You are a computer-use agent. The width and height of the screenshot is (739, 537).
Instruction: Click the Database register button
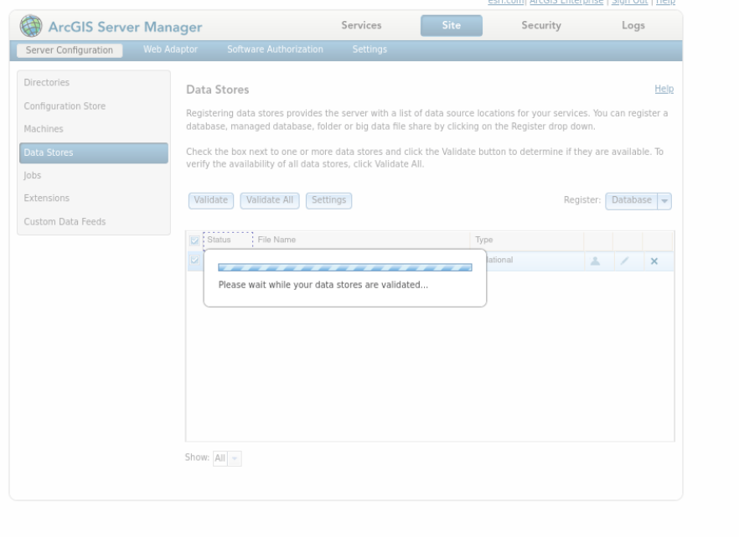point(632,201)
